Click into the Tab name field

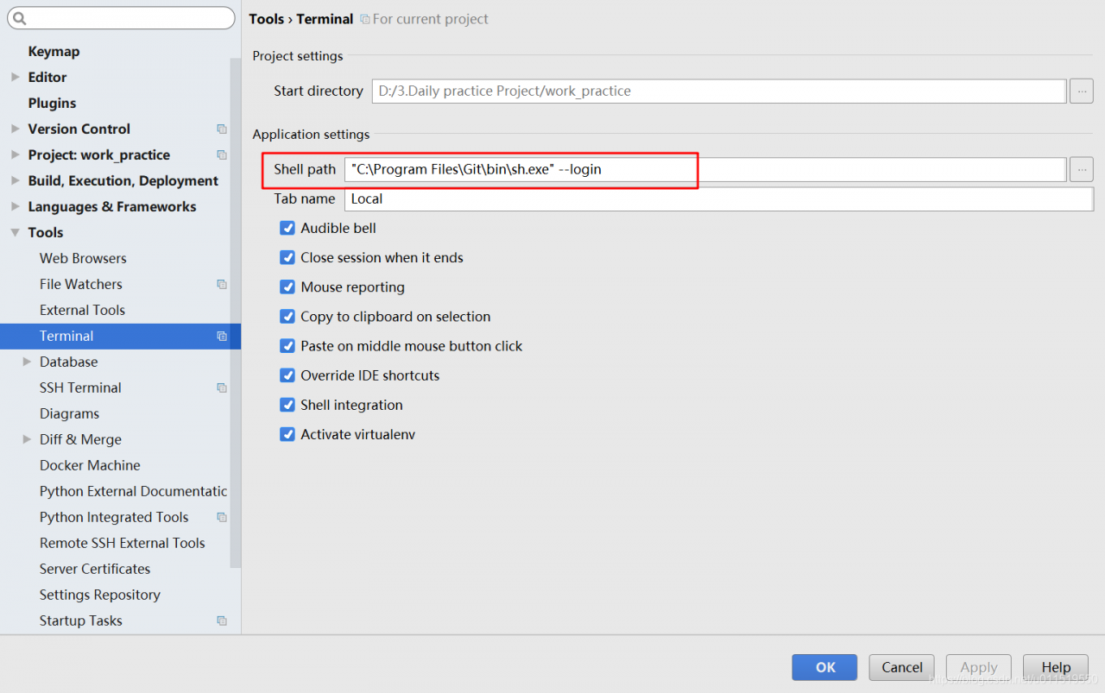point(718,199)
